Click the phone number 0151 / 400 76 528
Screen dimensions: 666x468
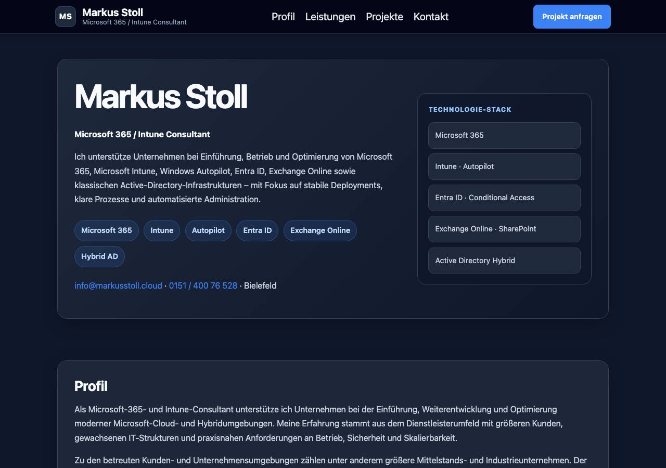[203, 285]
